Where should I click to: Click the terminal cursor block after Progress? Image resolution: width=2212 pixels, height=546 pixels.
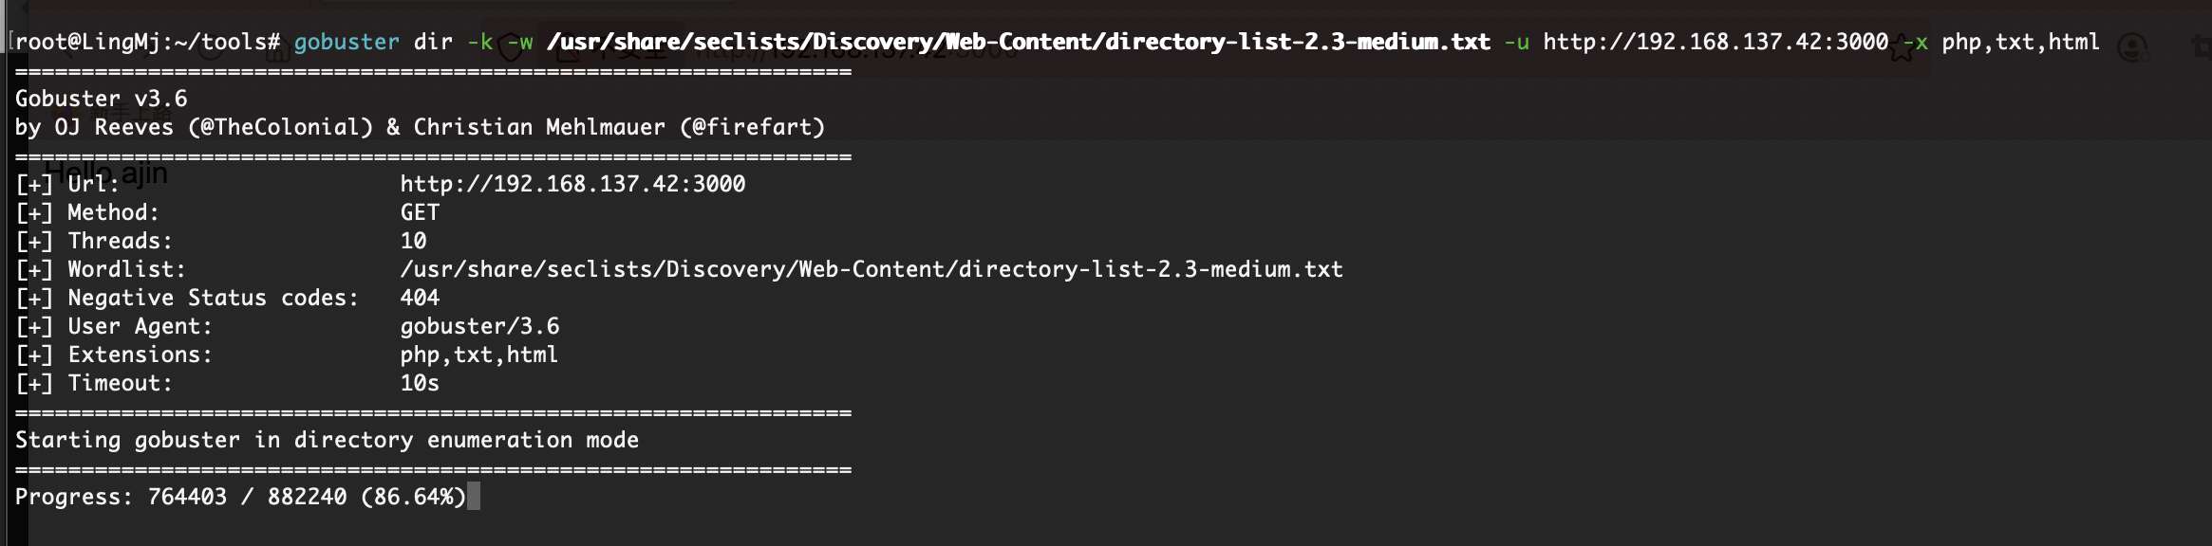pos(474,497)
